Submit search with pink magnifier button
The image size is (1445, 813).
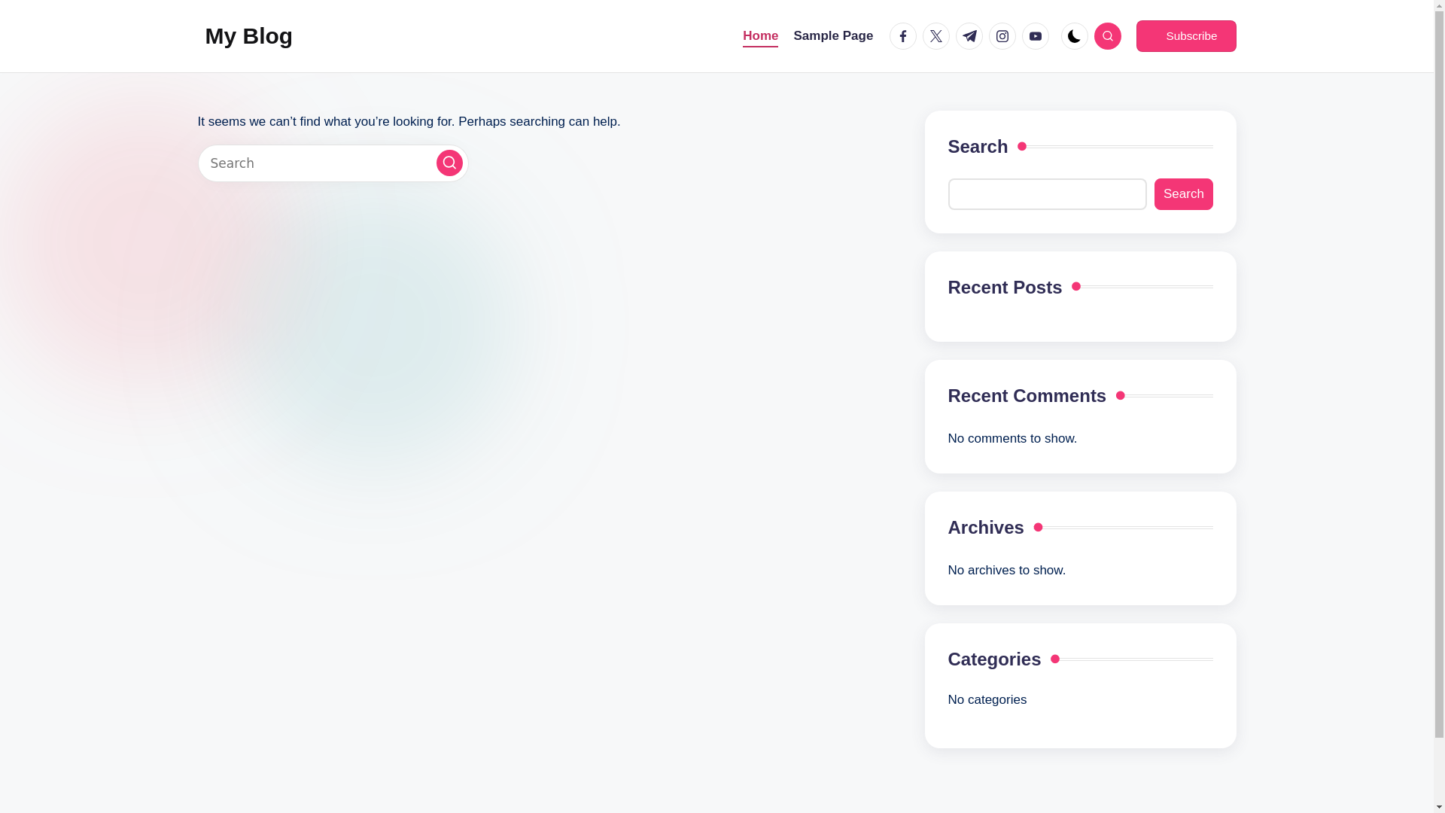[x=449, y=163]
